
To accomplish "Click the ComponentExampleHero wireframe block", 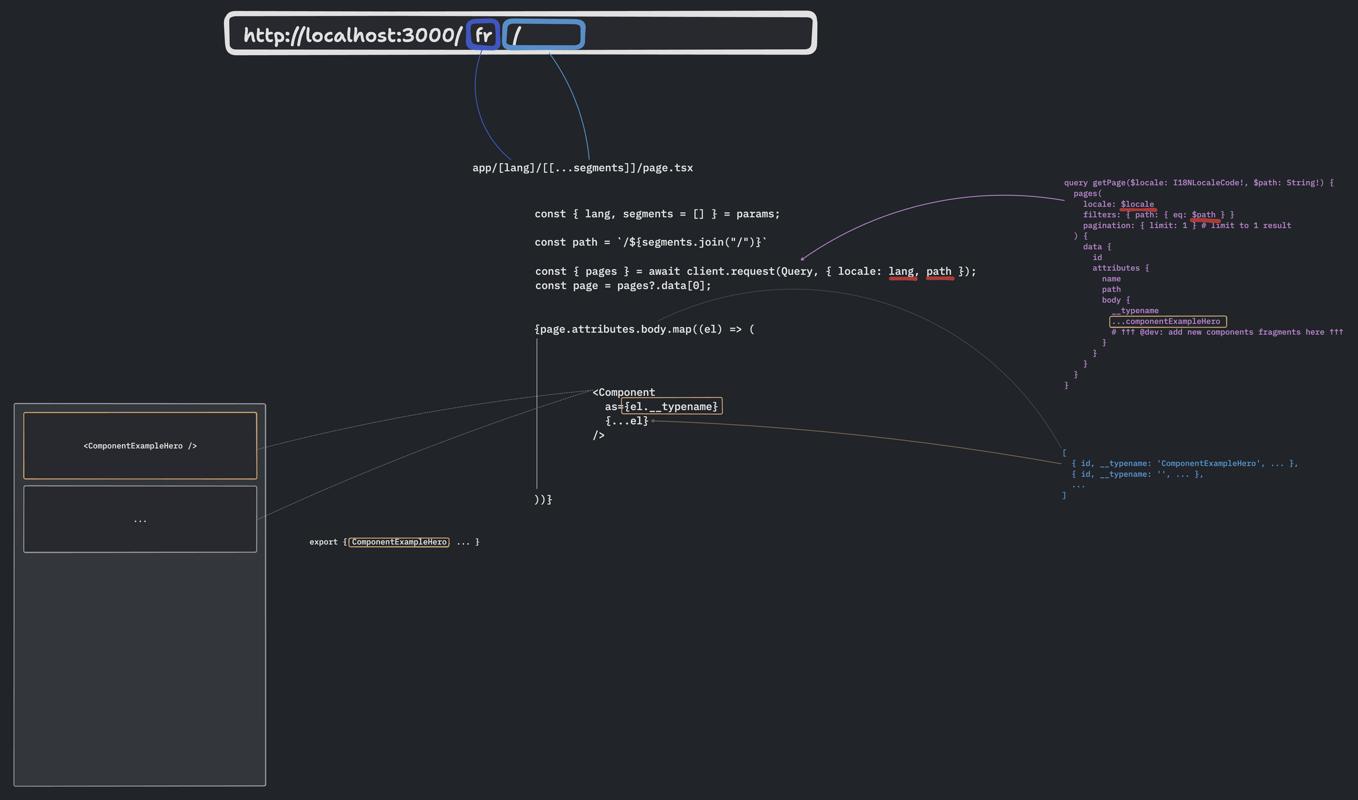I will coord(140,446).
